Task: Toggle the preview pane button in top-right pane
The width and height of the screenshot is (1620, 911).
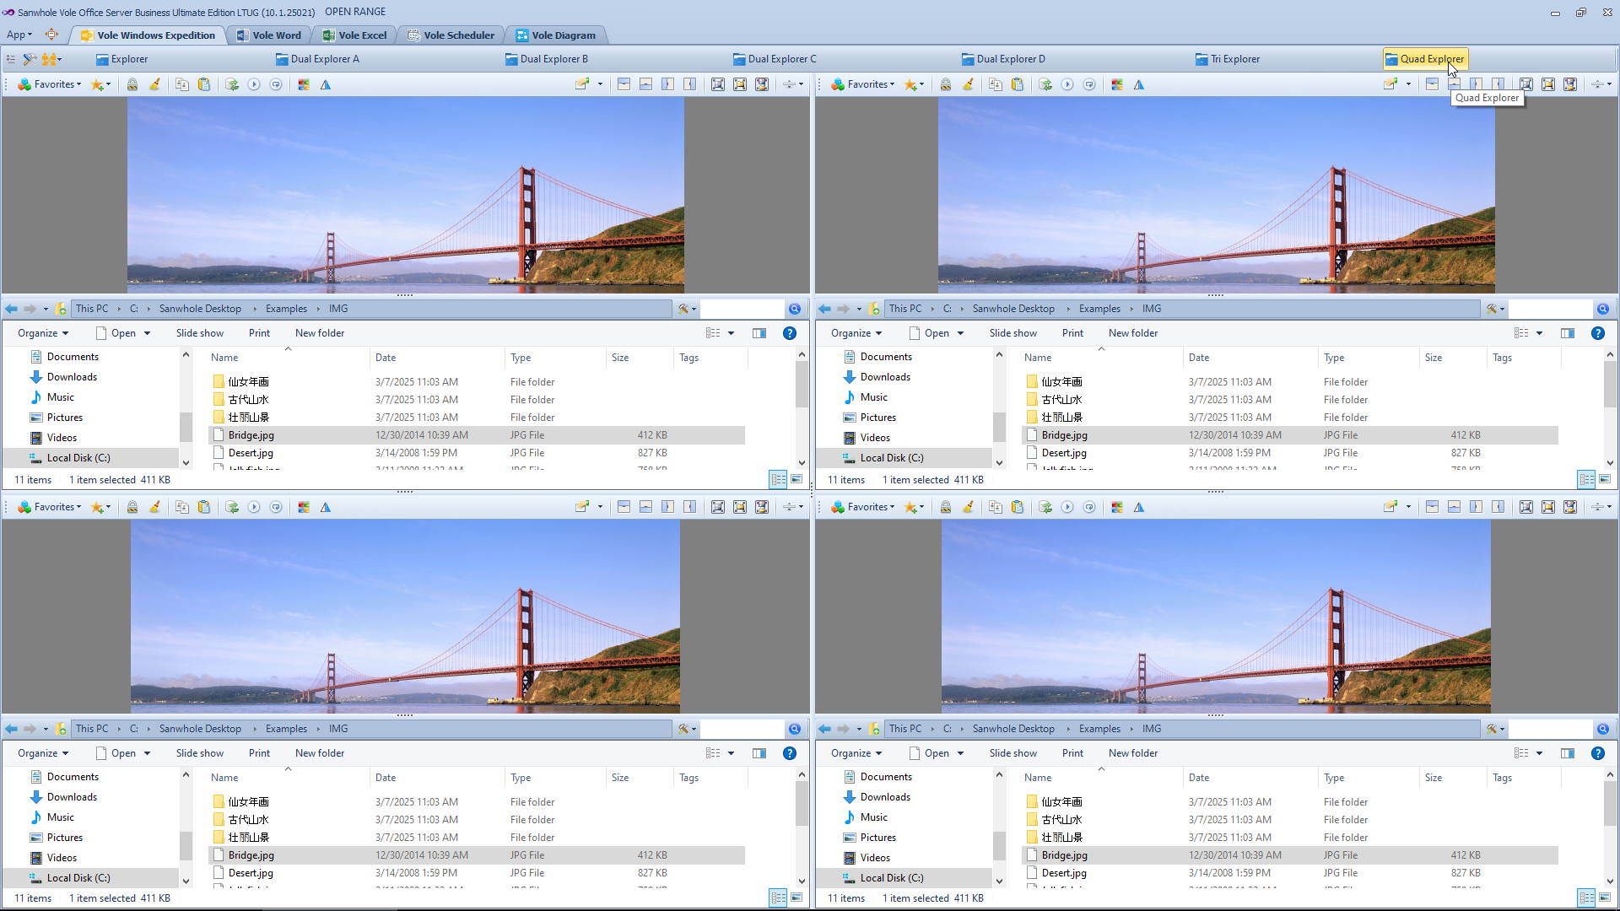Action: pyautogui.click(x=1568, y=333)
